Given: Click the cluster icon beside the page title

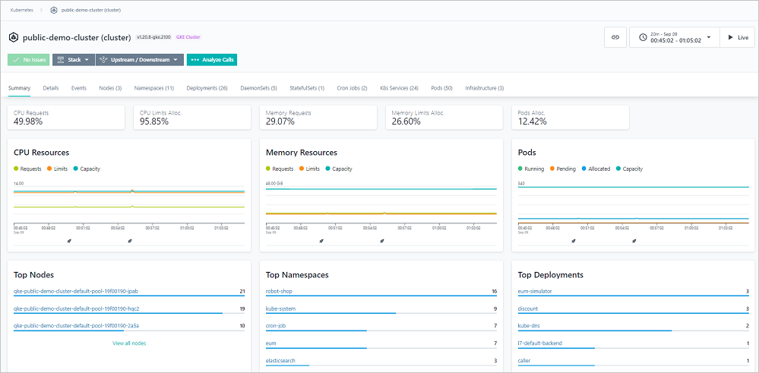Looking at the screenshot, I should 14,36.
